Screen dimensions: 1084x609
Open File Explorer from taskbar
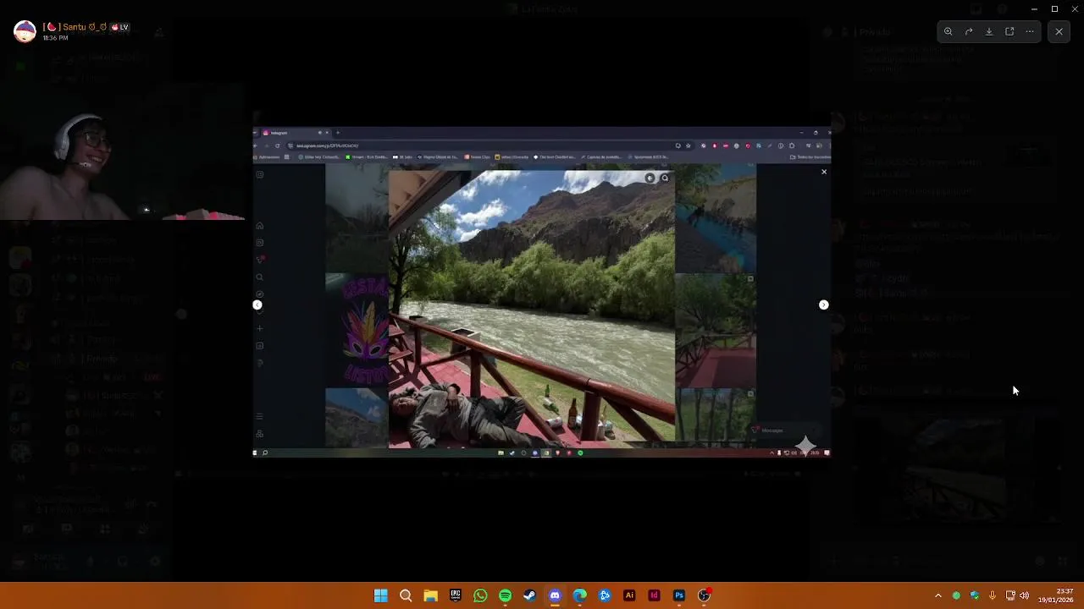pos(430,595)
